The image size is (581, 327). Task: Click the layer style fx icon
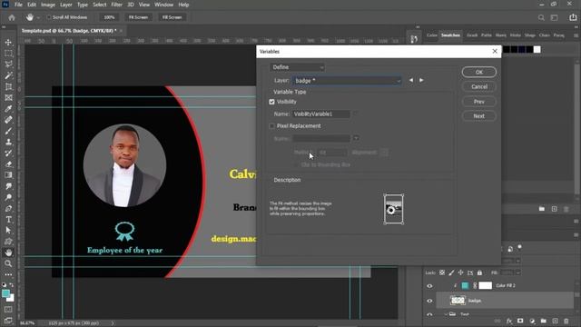[509, 321]
